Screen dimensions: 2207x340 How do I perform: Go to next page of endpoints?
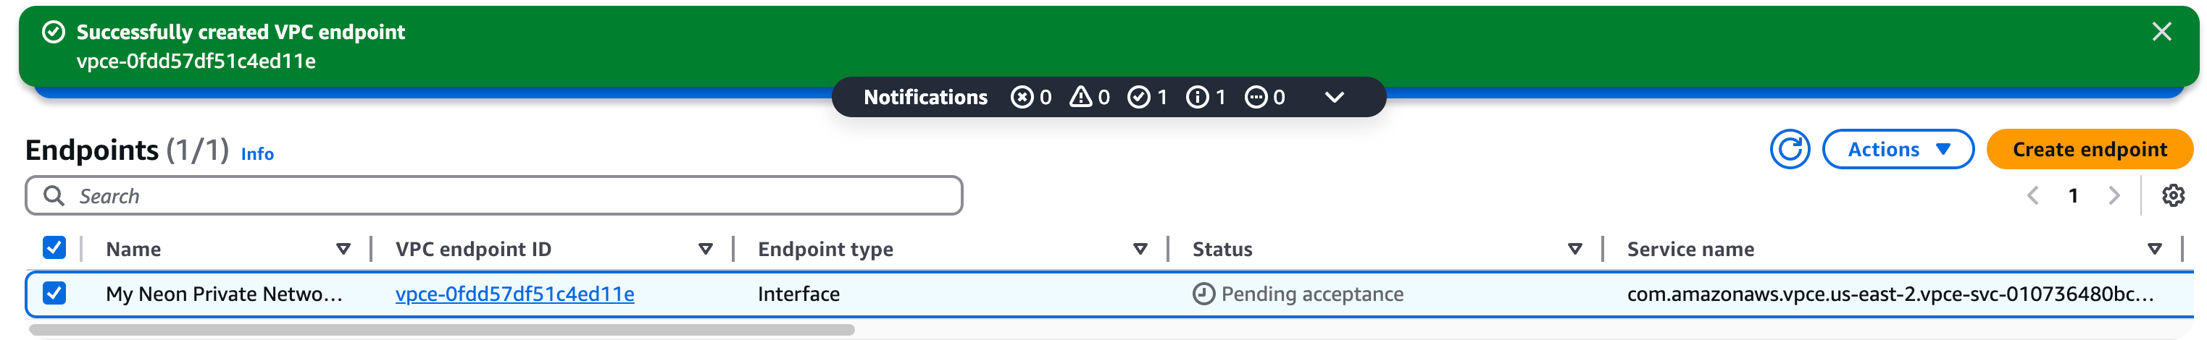2114,196
